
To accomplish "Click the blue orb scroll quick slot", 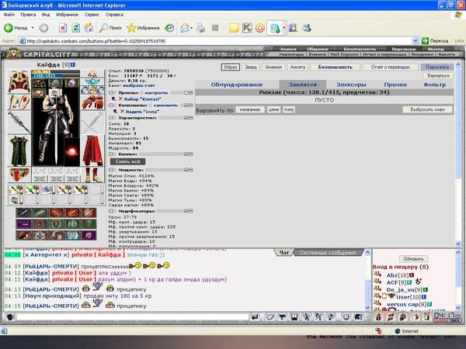I will 47,189.
